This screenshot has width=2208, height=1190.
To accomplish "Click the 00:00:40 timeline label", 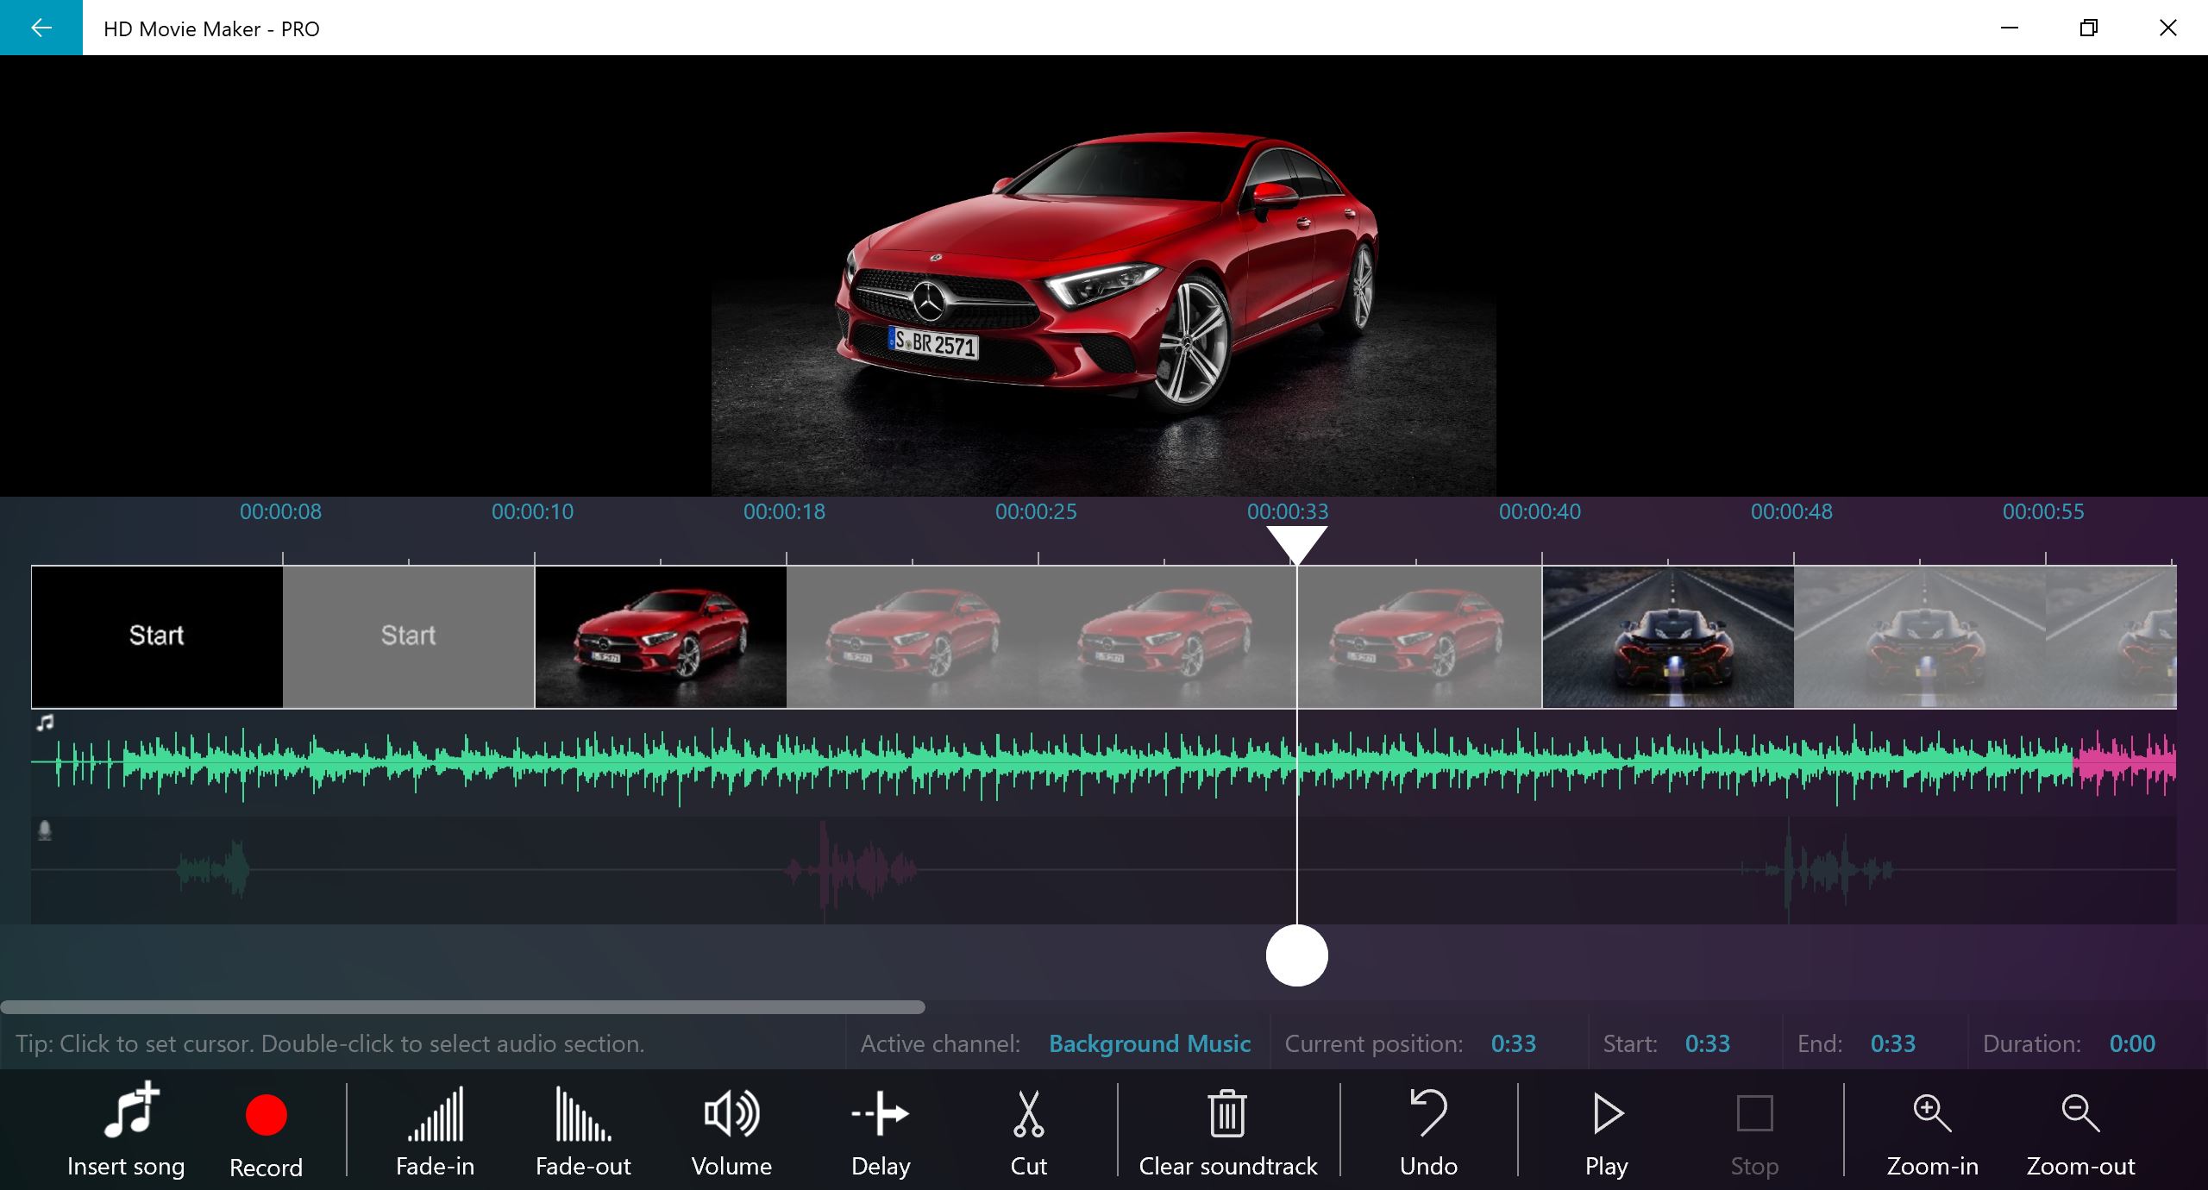I will click(x=1540, y=511).
